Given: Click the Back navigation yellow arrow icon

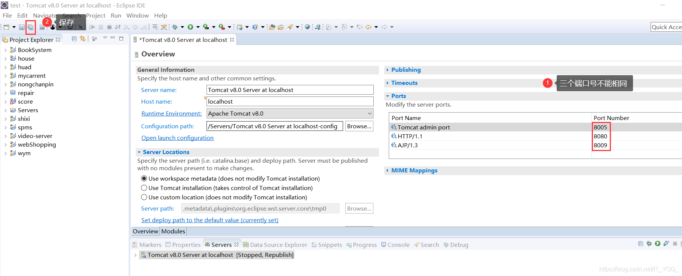Looking at the screenshot, I should click(x=368, y=27).
